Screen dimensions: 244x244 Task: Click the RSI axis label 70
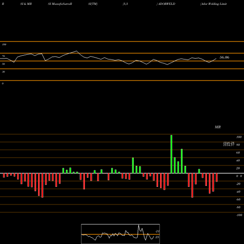pos(3,56)
